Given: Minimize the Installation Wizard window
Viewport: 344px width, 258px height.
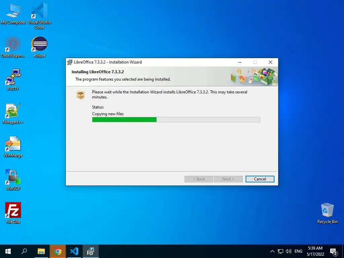Looking at the screenshot, I should [240, 62].
